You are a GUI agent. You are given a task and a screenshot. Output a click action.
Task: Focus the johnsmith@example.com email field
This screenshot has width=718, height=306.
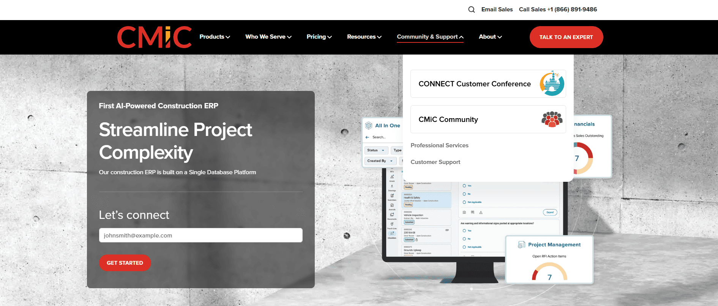coord(200,235)
